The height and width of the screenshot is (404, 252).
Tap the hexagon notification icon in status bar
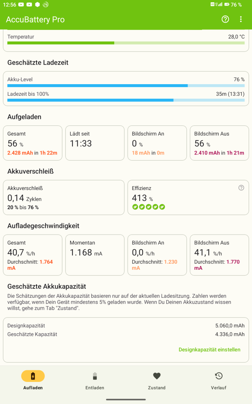[x=37, y=4]
